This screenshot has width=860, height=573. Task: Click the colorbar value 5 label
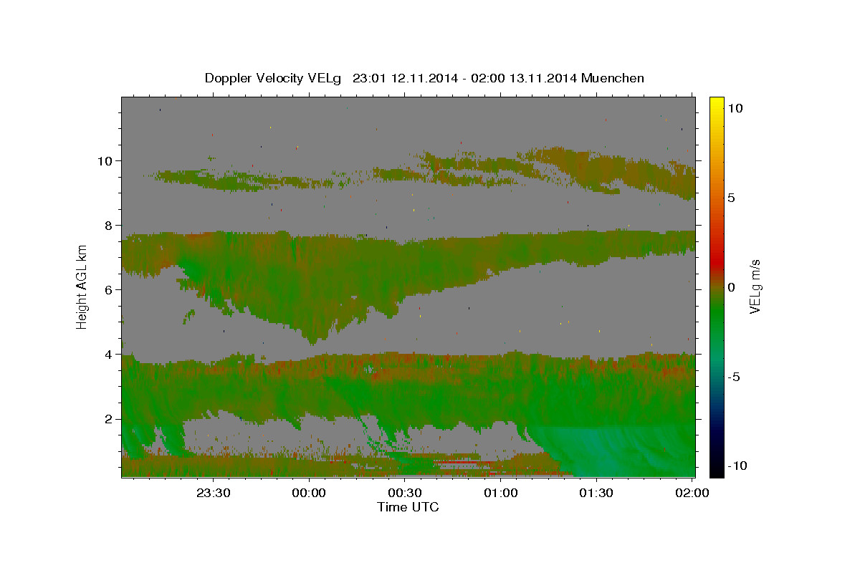[x=731, y=197]
